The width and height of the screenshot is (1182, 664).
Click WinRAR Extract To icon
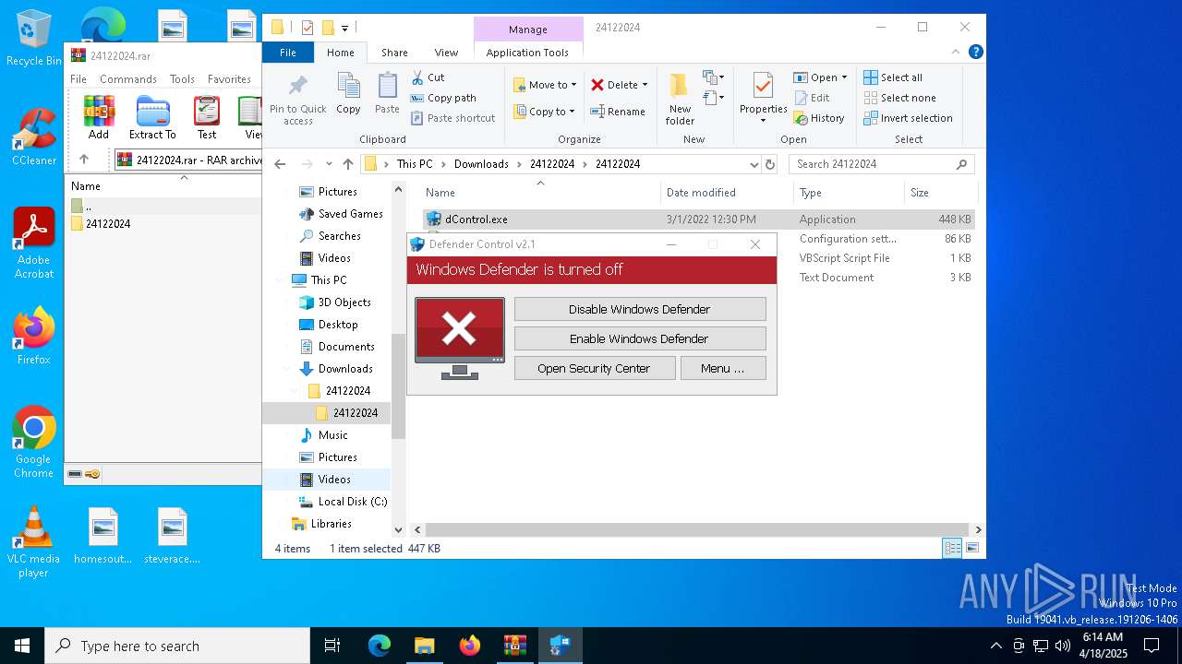[x=152, y=118]
